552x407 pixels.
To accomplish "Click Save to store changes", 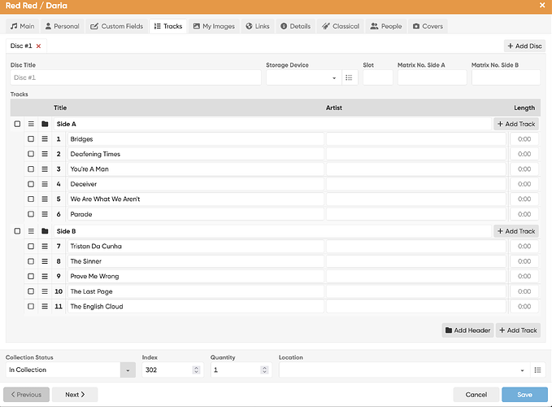I will (x=524, y=395).
